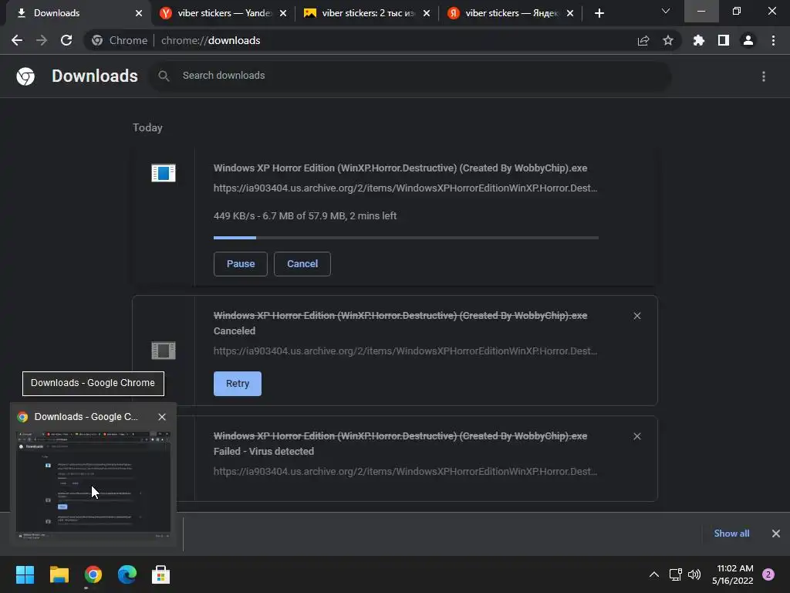
Task: Click the Downloads window preview thumbnail
Action: pos(93,485)
